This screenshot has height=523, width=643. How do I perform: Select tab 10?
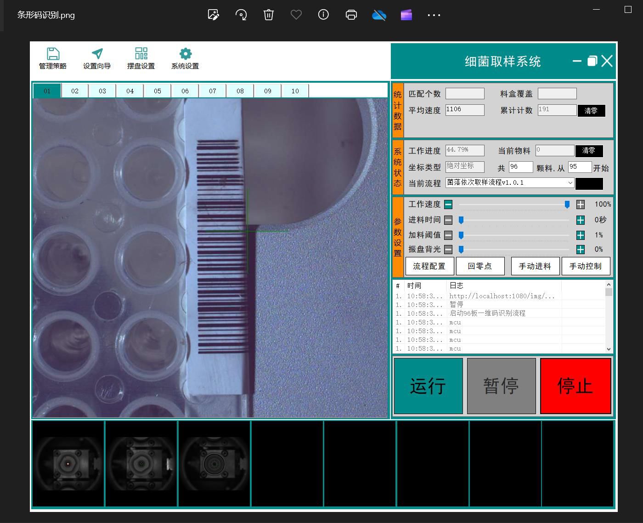click(295, 91)
